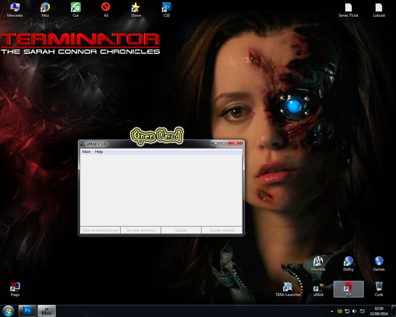Image resolution: width=396 pixels, height=317 pixels.
Task: Open the Help menu in uMod
Action: tap(99, 152)
